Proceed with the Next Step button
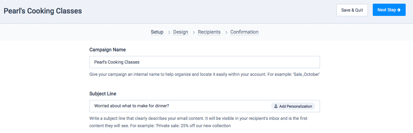The width and height of the screenshot is (413, 133). pos(389,10)
